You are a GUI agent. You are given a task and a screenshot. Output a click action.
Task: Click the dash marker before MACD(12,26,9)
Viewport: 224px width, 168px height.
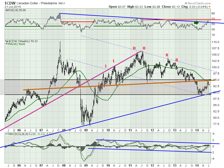point(7,134)
